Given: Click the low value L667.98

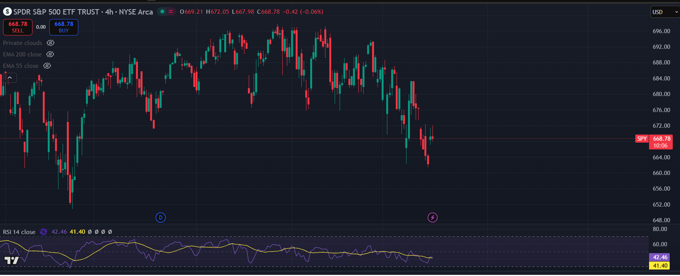Looking at the screenshot, I should pos(243,12).
